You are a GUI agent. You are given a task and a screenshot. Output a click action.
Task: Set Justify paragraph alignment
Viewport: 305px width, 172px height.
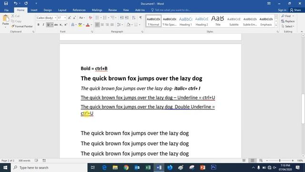click(x=112, y=24)
